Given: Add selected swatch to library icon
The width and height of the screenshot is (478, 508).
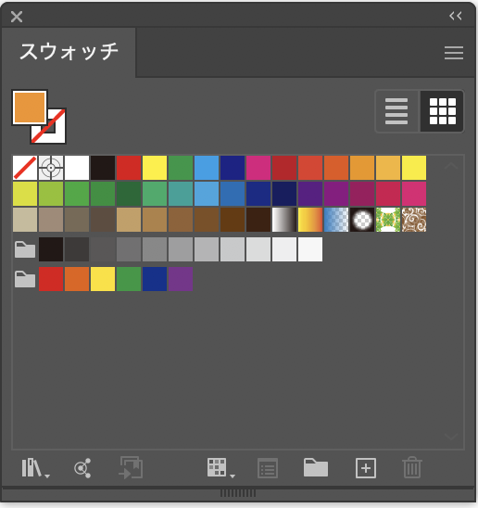Looking at the screenshot, I should coord(131,467).
